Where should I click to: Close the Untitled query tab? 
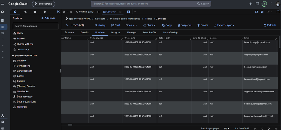tap(98, 12)
